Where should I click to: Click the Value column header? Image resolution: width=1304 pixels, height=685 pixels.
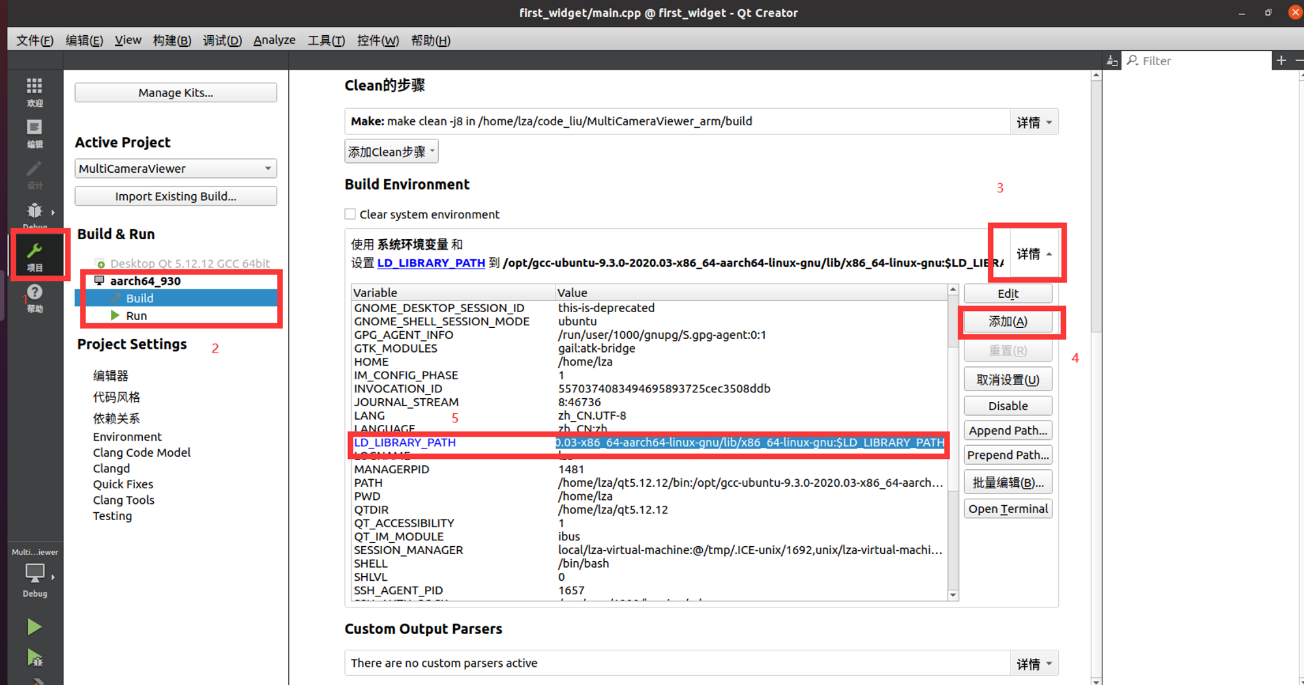(x=751, y=293)
